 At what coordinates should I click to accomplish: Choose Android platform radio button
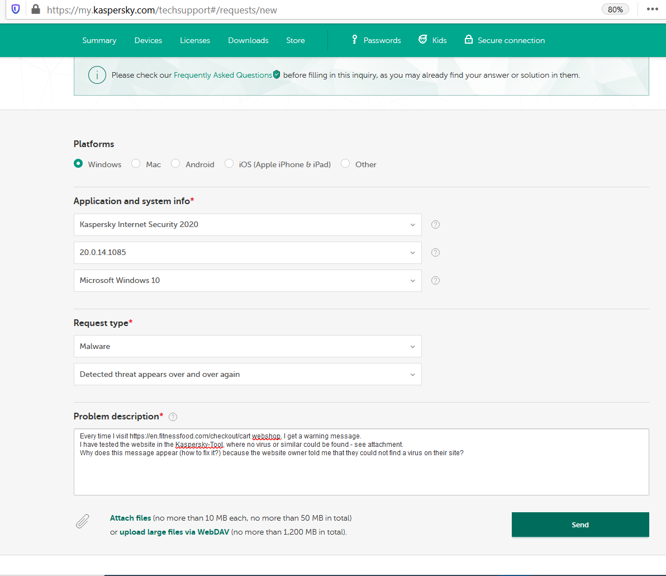[x=175, y=164]
